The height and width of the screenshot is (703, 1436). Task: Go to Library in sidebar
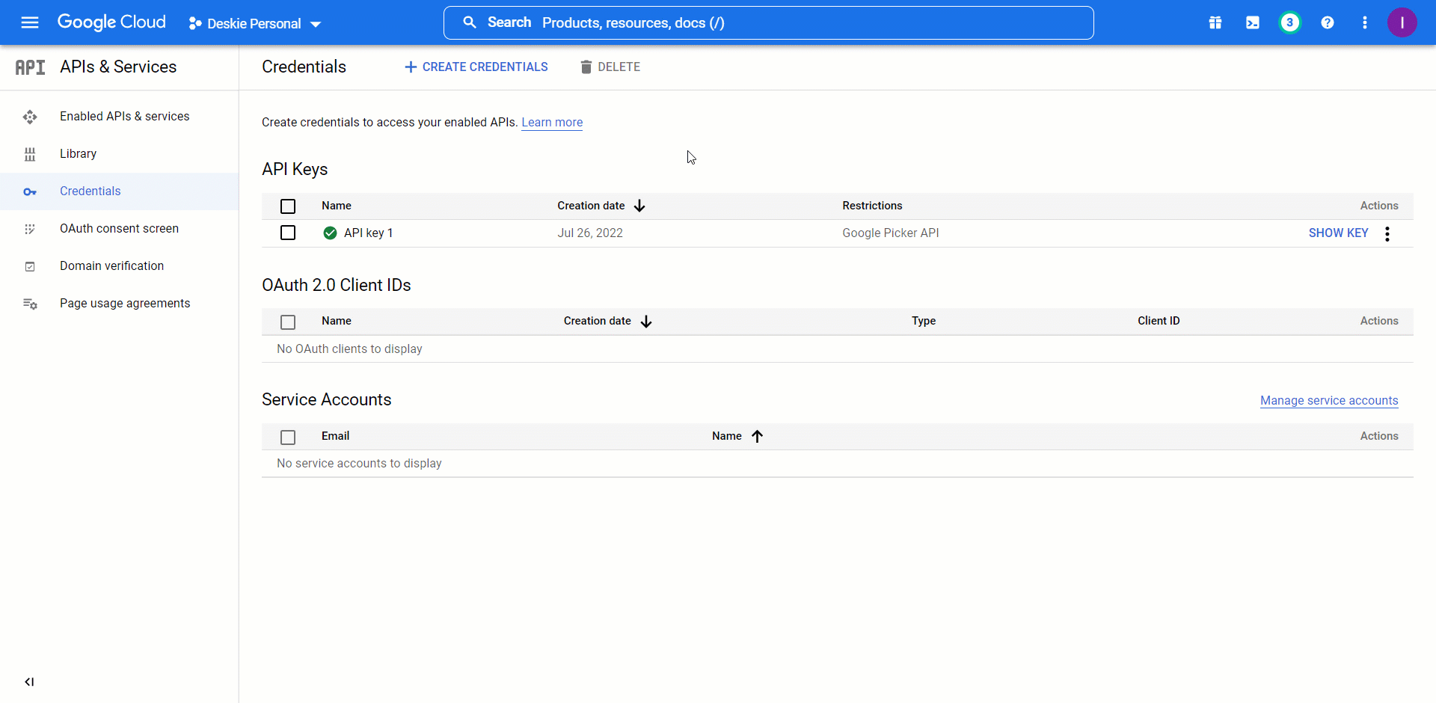[79, 153]
